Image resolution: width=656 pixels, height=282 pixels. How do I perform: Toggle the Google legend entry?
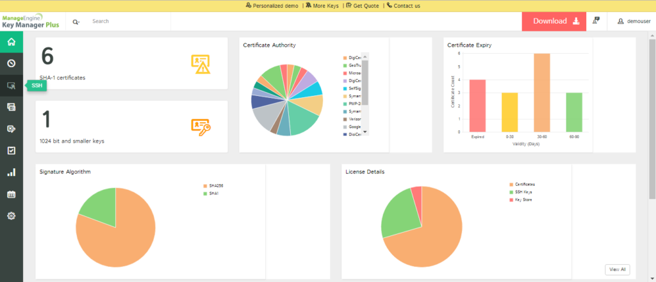point(352,127)
